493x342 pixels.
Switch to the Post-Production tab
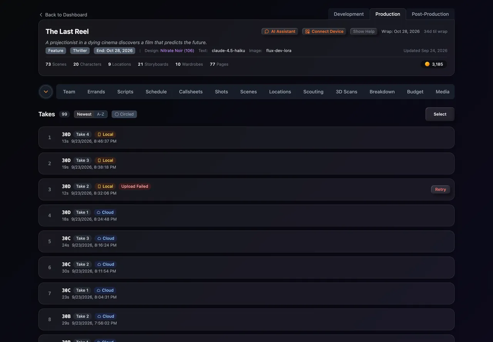[430, 14]
